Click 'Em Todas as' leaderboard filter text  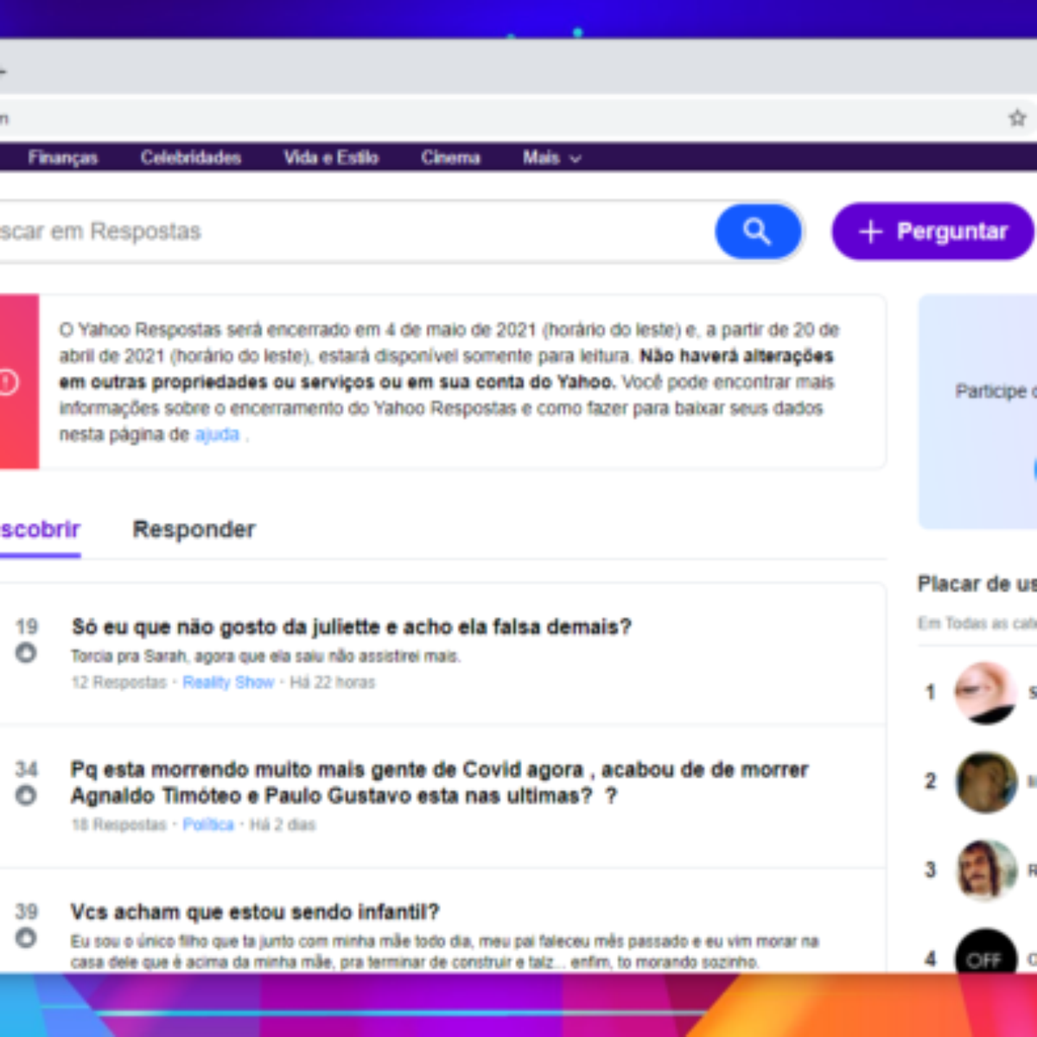pos(977,623)
